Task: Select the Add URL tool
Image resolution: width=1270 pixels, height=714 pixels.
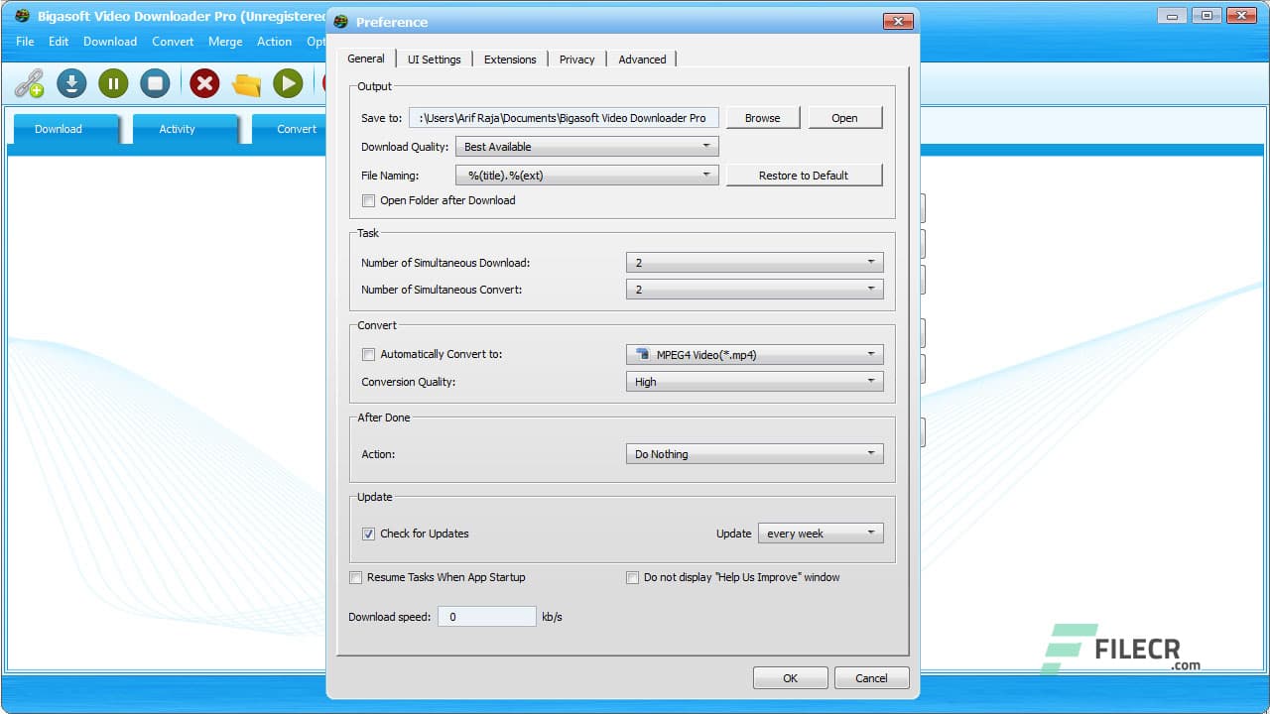Action: click(x=31, y=83)
